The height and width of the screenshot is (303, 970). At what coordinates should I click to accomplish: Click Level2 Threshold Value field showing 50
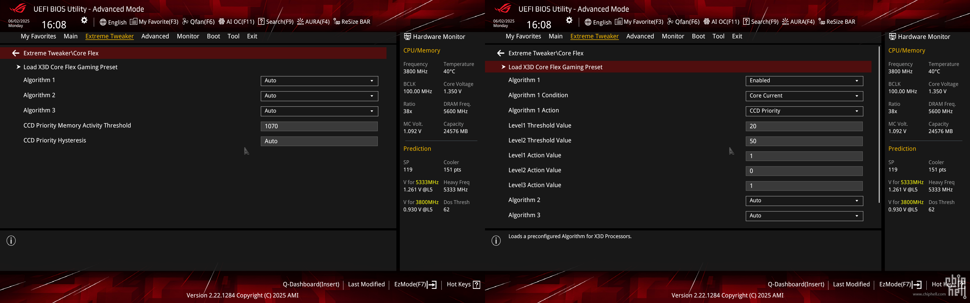[804, 141]
